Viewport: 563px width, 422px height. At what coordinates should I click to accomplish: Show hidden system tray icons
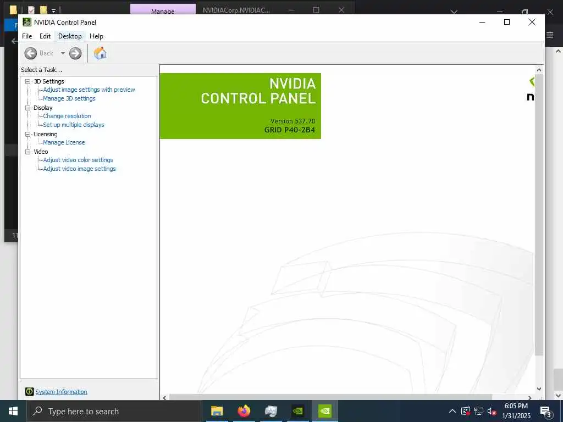coord(452,411)
